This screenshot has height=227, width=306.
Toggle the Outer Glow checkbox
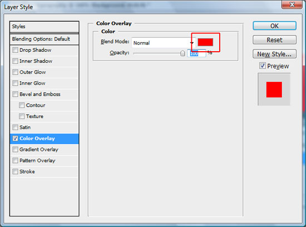15,72
